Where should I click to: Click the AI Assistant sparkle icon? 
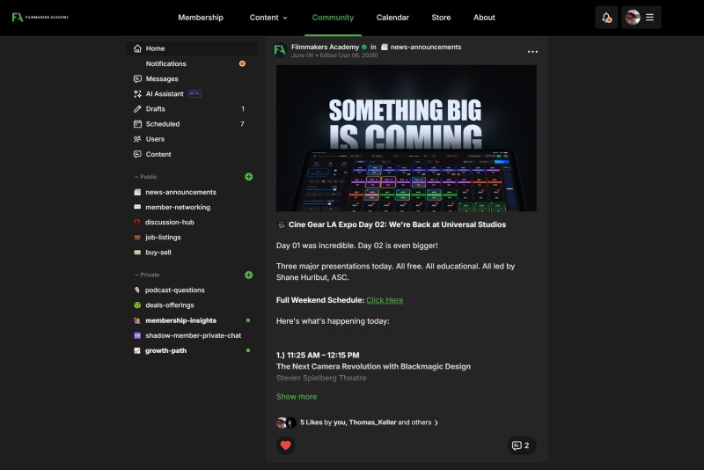[x=137, y=94]
